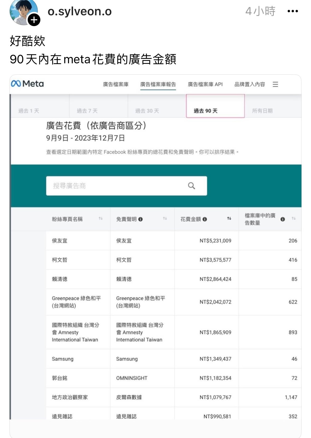Open the 郭台銘 page entry
The width and height of the screenshot is (311, 438).
coord(60,378)
